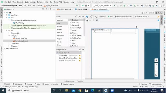The width and height of the screenshot is (166, 93).
Task: Minimize the Component Tree panel
Action: (83, 49)
